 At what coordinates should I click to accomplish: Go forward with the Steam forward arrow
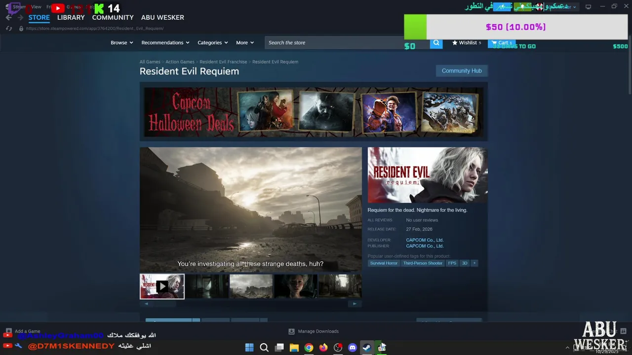(x=20, y=17)
